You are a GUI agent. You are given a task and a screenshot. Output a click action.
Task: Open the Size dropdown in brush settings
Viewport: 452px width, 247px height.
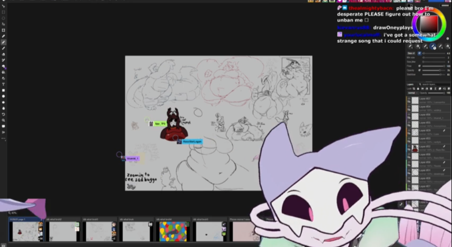point(411,53)
